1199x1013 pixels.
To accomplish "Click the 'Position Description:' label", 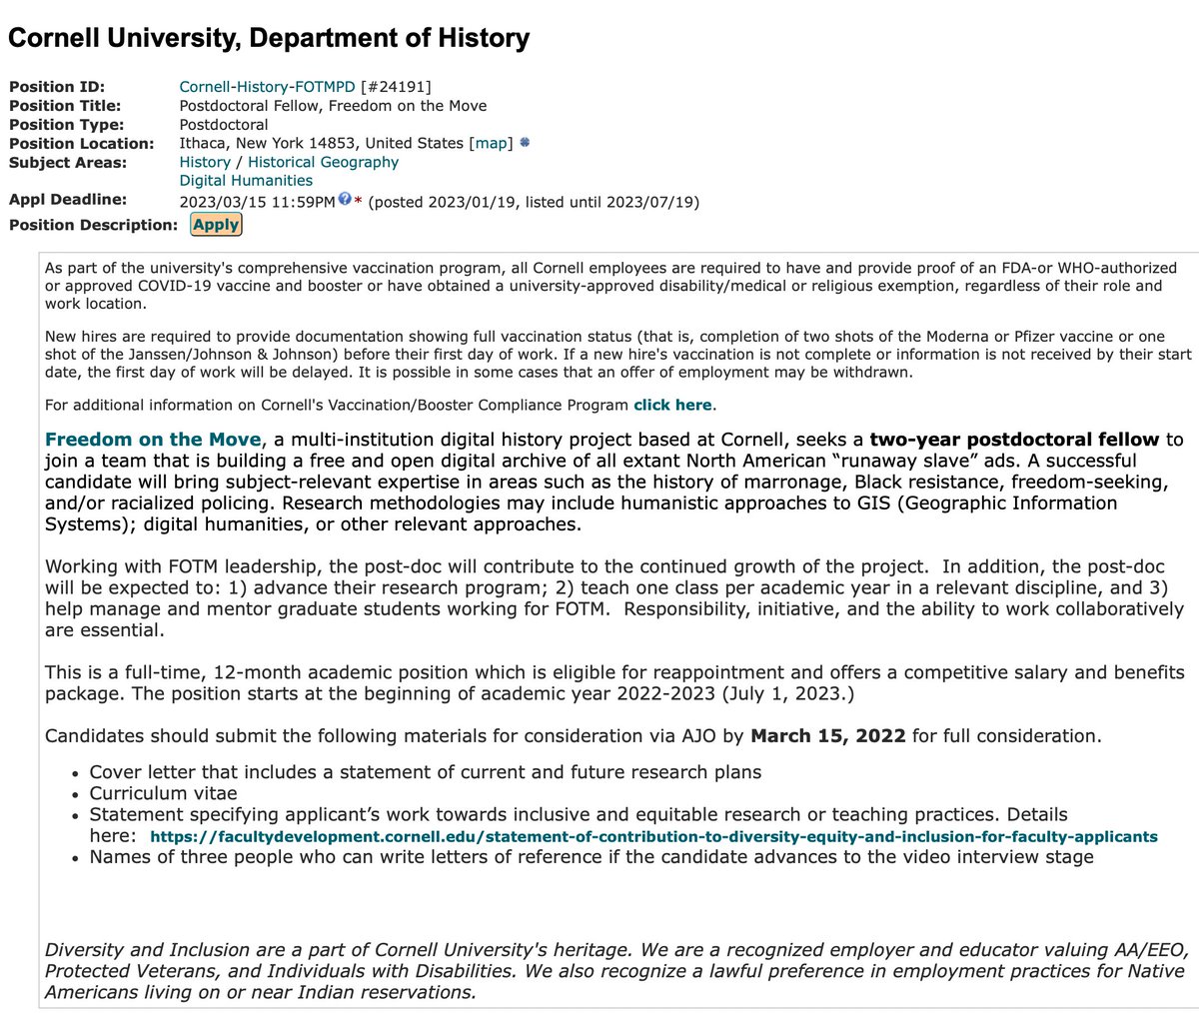I will pos(94,225).
